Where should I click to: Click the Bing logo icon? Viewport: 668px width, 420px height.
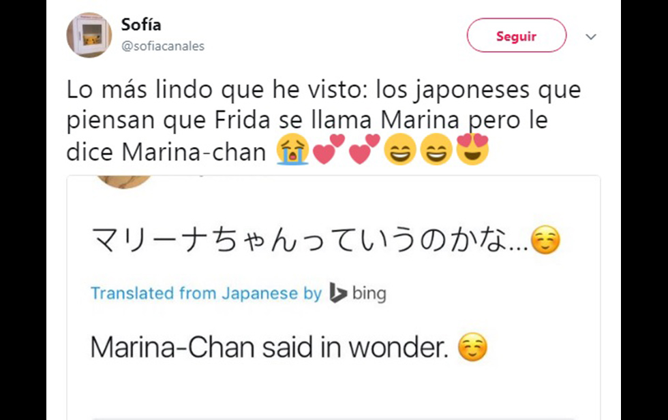[x=338, y=293]
